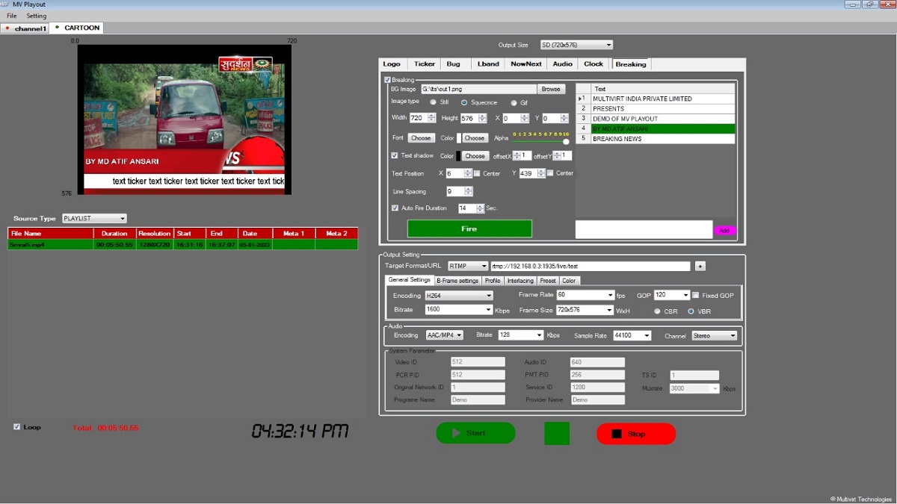The height and width of the screenshot is (504, 897).
Task: Click the RTMP URL input field
Action: pos(591,266)
